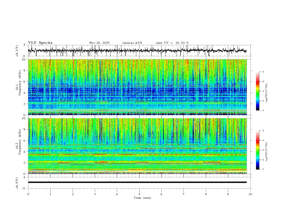Viewport: 282px width, 218px height.
Task: Click the flat ch.3 voltage trace
Action: pyautogui.click(x=137, y=182)
